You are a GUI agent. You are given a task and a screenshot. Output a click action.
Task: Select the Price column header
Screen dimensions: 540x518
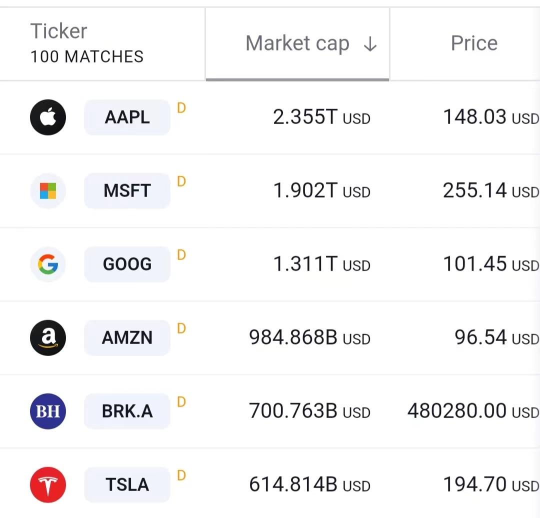click(474, 44)
